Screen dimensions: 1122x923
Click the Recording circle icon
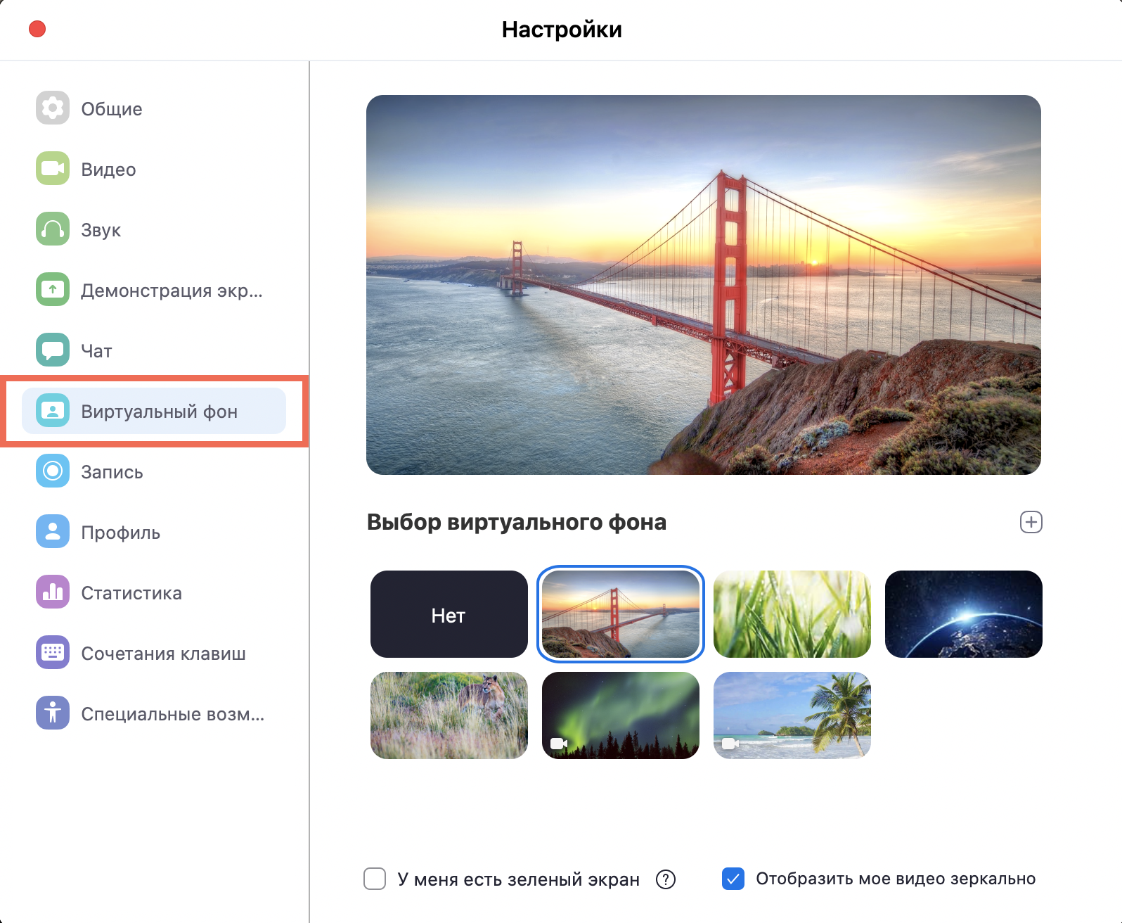[53, 471]
